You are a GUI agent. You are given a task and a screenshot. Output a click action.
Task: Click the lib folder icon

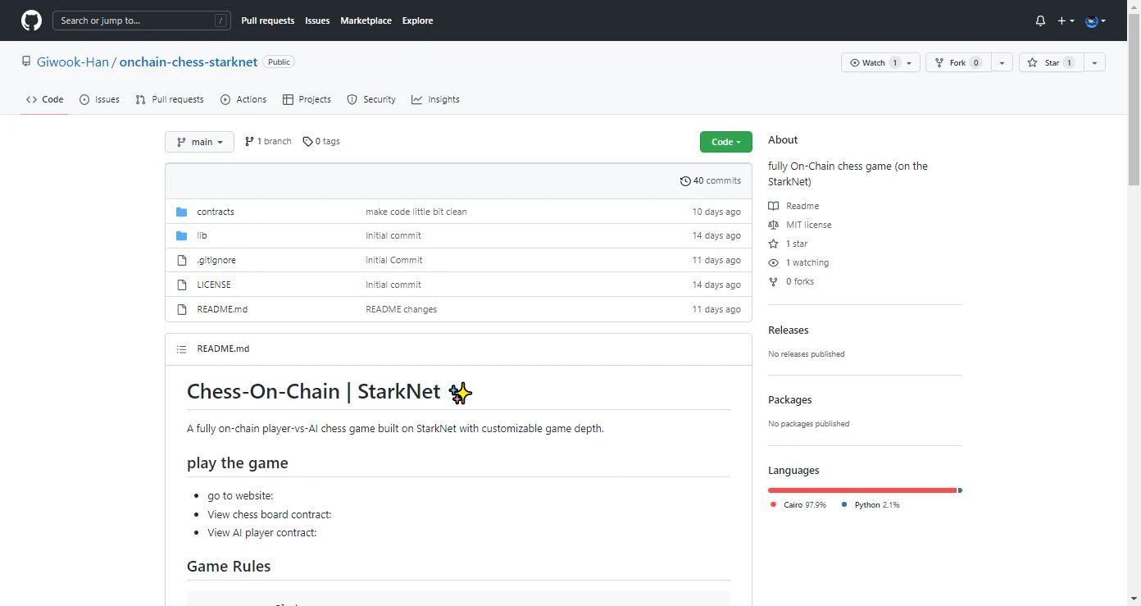182,236
